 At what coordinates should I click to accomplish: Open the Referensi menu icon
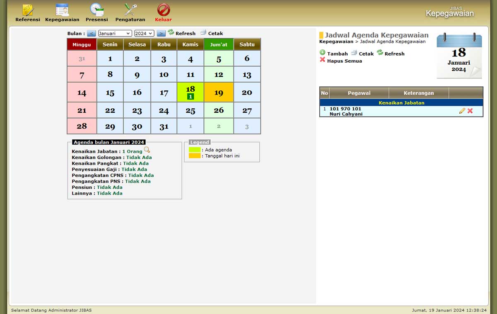(x=27, y=10)
